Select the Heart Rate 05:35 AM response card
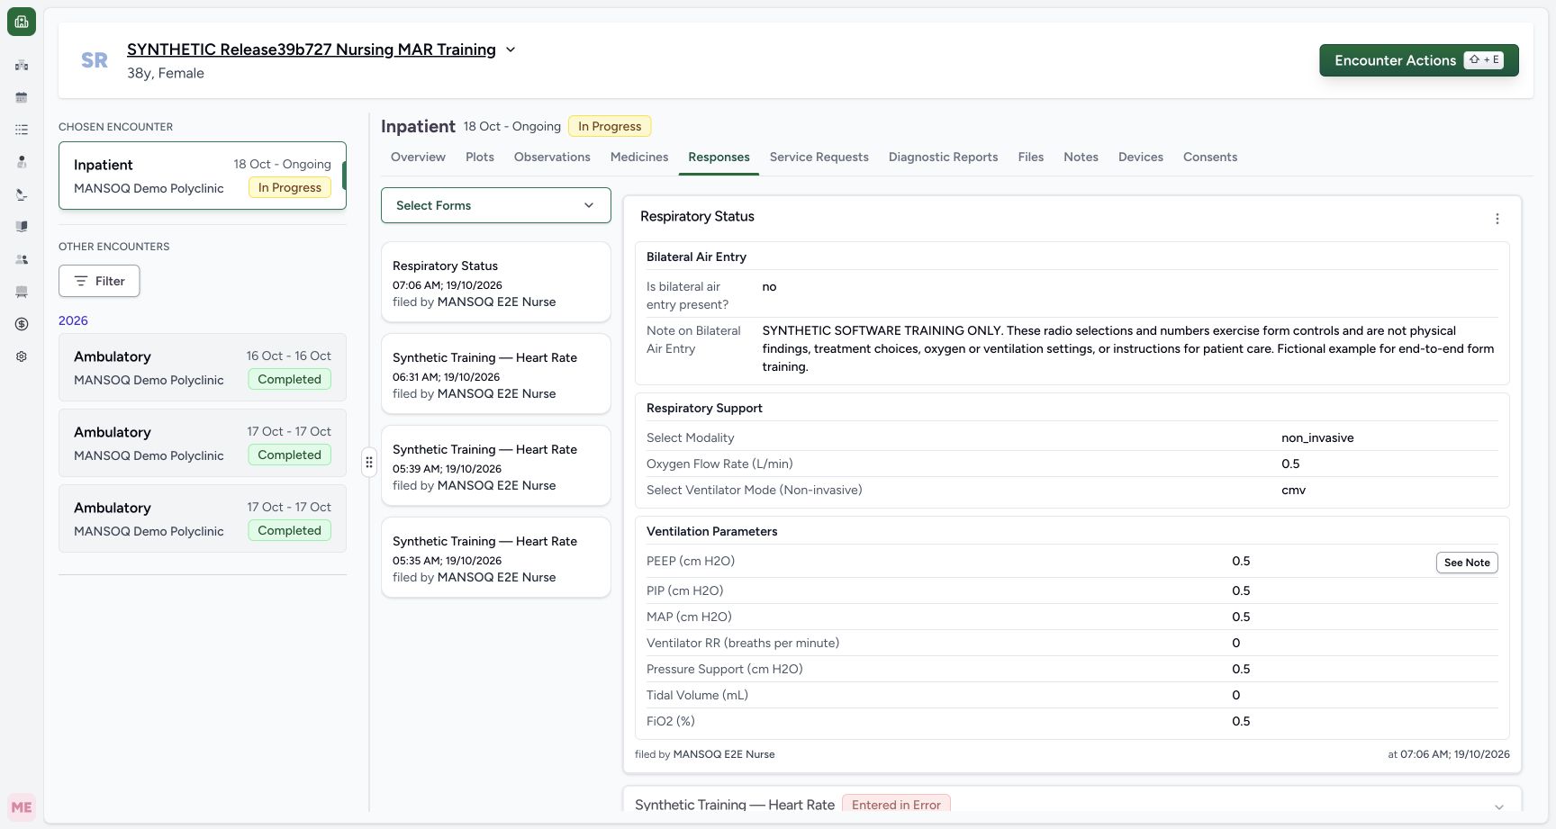Screen dimensions: 1556x829 point(496,557)
